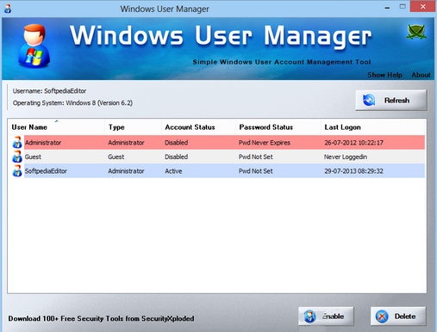
Task: Close the Windows User Manager window
Action: tap(422, 7)
